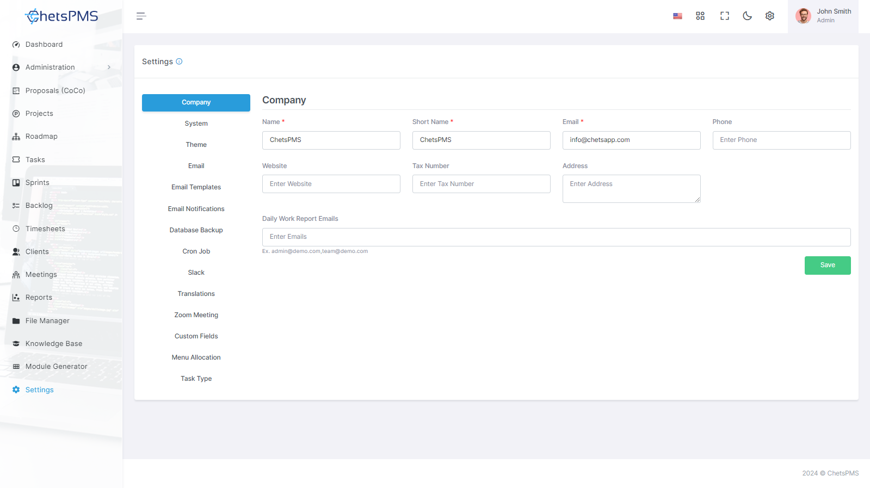The width and height of the screenshot is (870, 488).
Task: Switch to dark mode with moon icon
Action: tap(748, 16)
